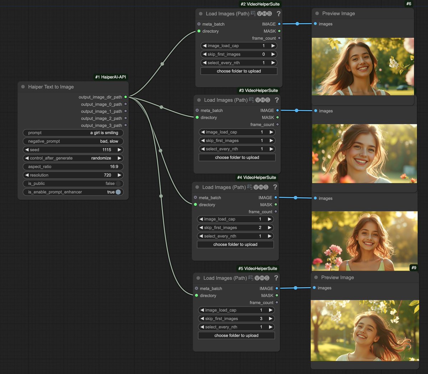Click the #2 VideoHelperSuite badge
The image size is (428, 374).
(260, 4)
